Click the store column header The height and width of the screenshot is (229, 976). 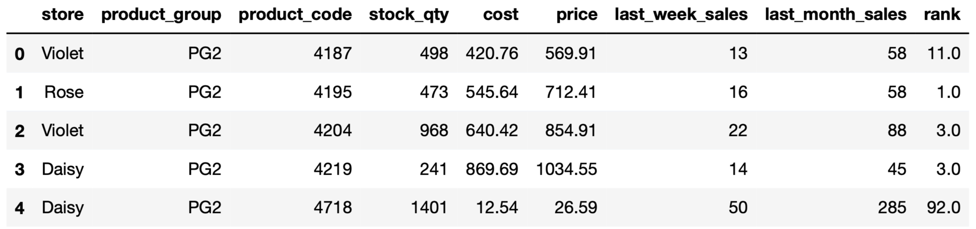click(x=63, y=15)
